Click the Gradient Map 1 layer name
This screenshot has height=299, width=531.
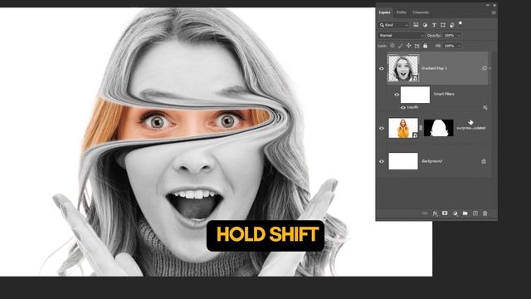[x=434, y=68]
